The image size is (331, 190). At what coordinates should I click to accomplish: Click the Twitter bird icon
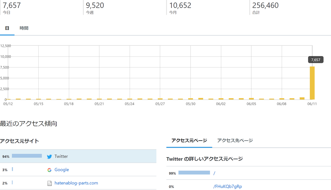tap(49, 156)
